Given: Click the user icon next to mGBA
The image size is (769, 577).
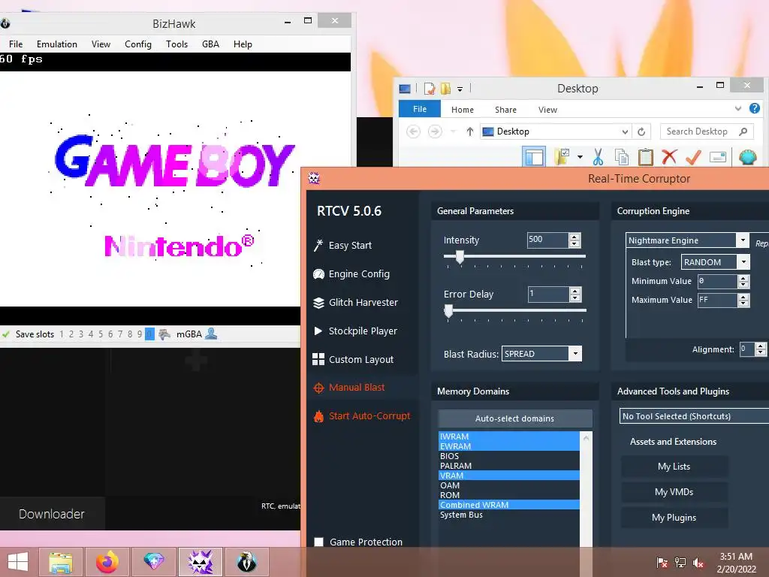Looking at the screenshot, I should 211,334.
